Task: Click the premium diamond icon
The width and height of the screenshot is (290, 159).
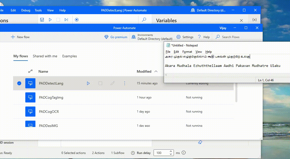Action: click(x=106, y=37)
